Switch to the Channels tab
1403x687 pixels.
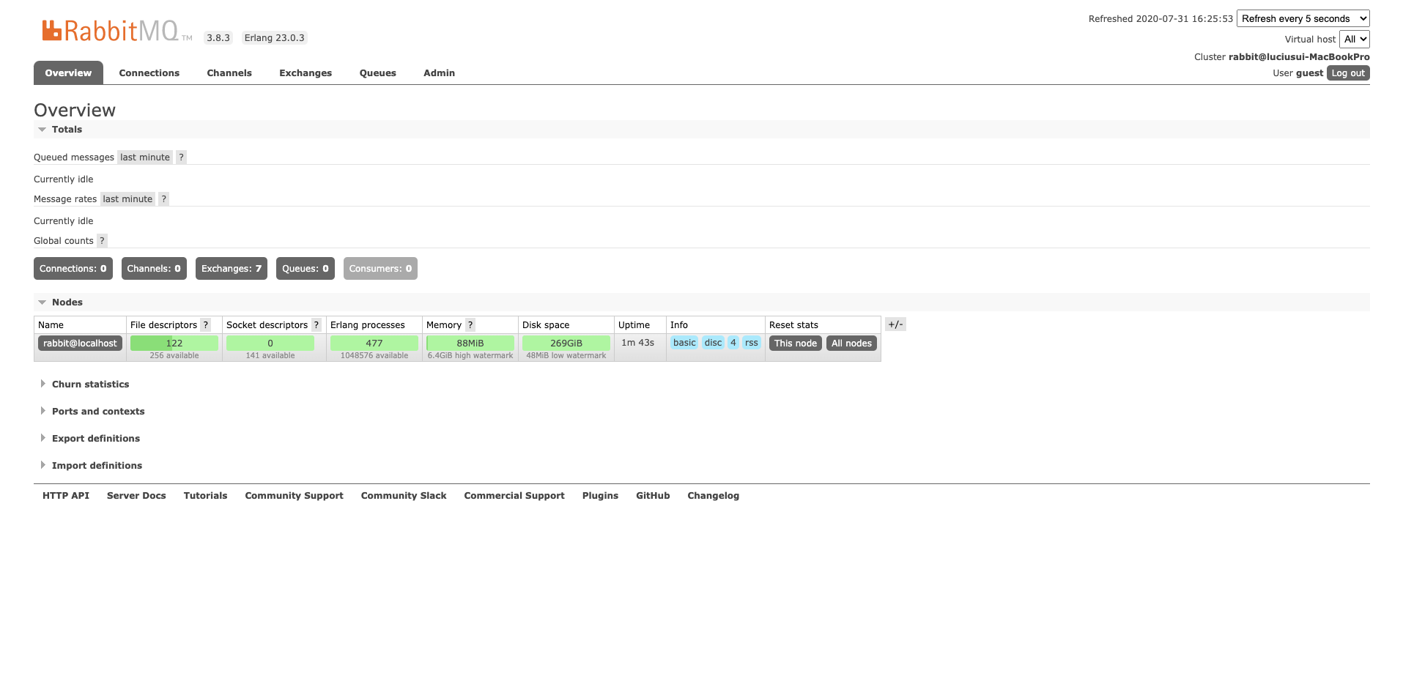click(229, 73)
